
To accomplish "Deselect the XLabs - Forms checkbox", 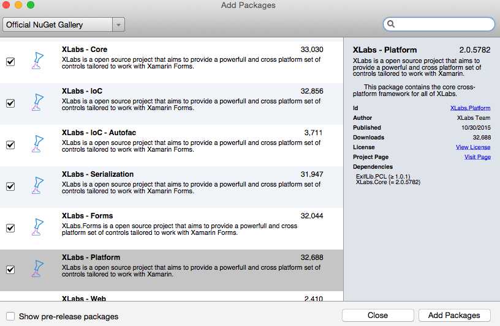I will point(10,228).
